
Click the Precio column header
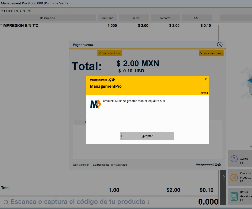point(135,18)
